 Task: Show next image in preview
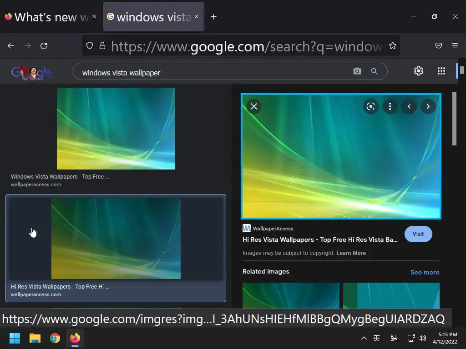click(x=428, y=106)
